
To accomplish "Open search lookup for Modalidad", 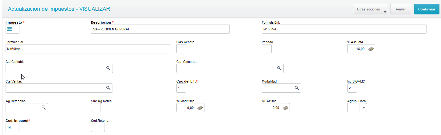I will coord(296,88).
